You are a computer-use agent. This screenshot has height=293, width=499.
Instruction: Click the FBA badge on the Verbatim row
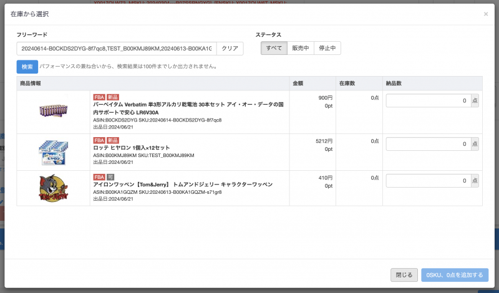click(99, 97)
